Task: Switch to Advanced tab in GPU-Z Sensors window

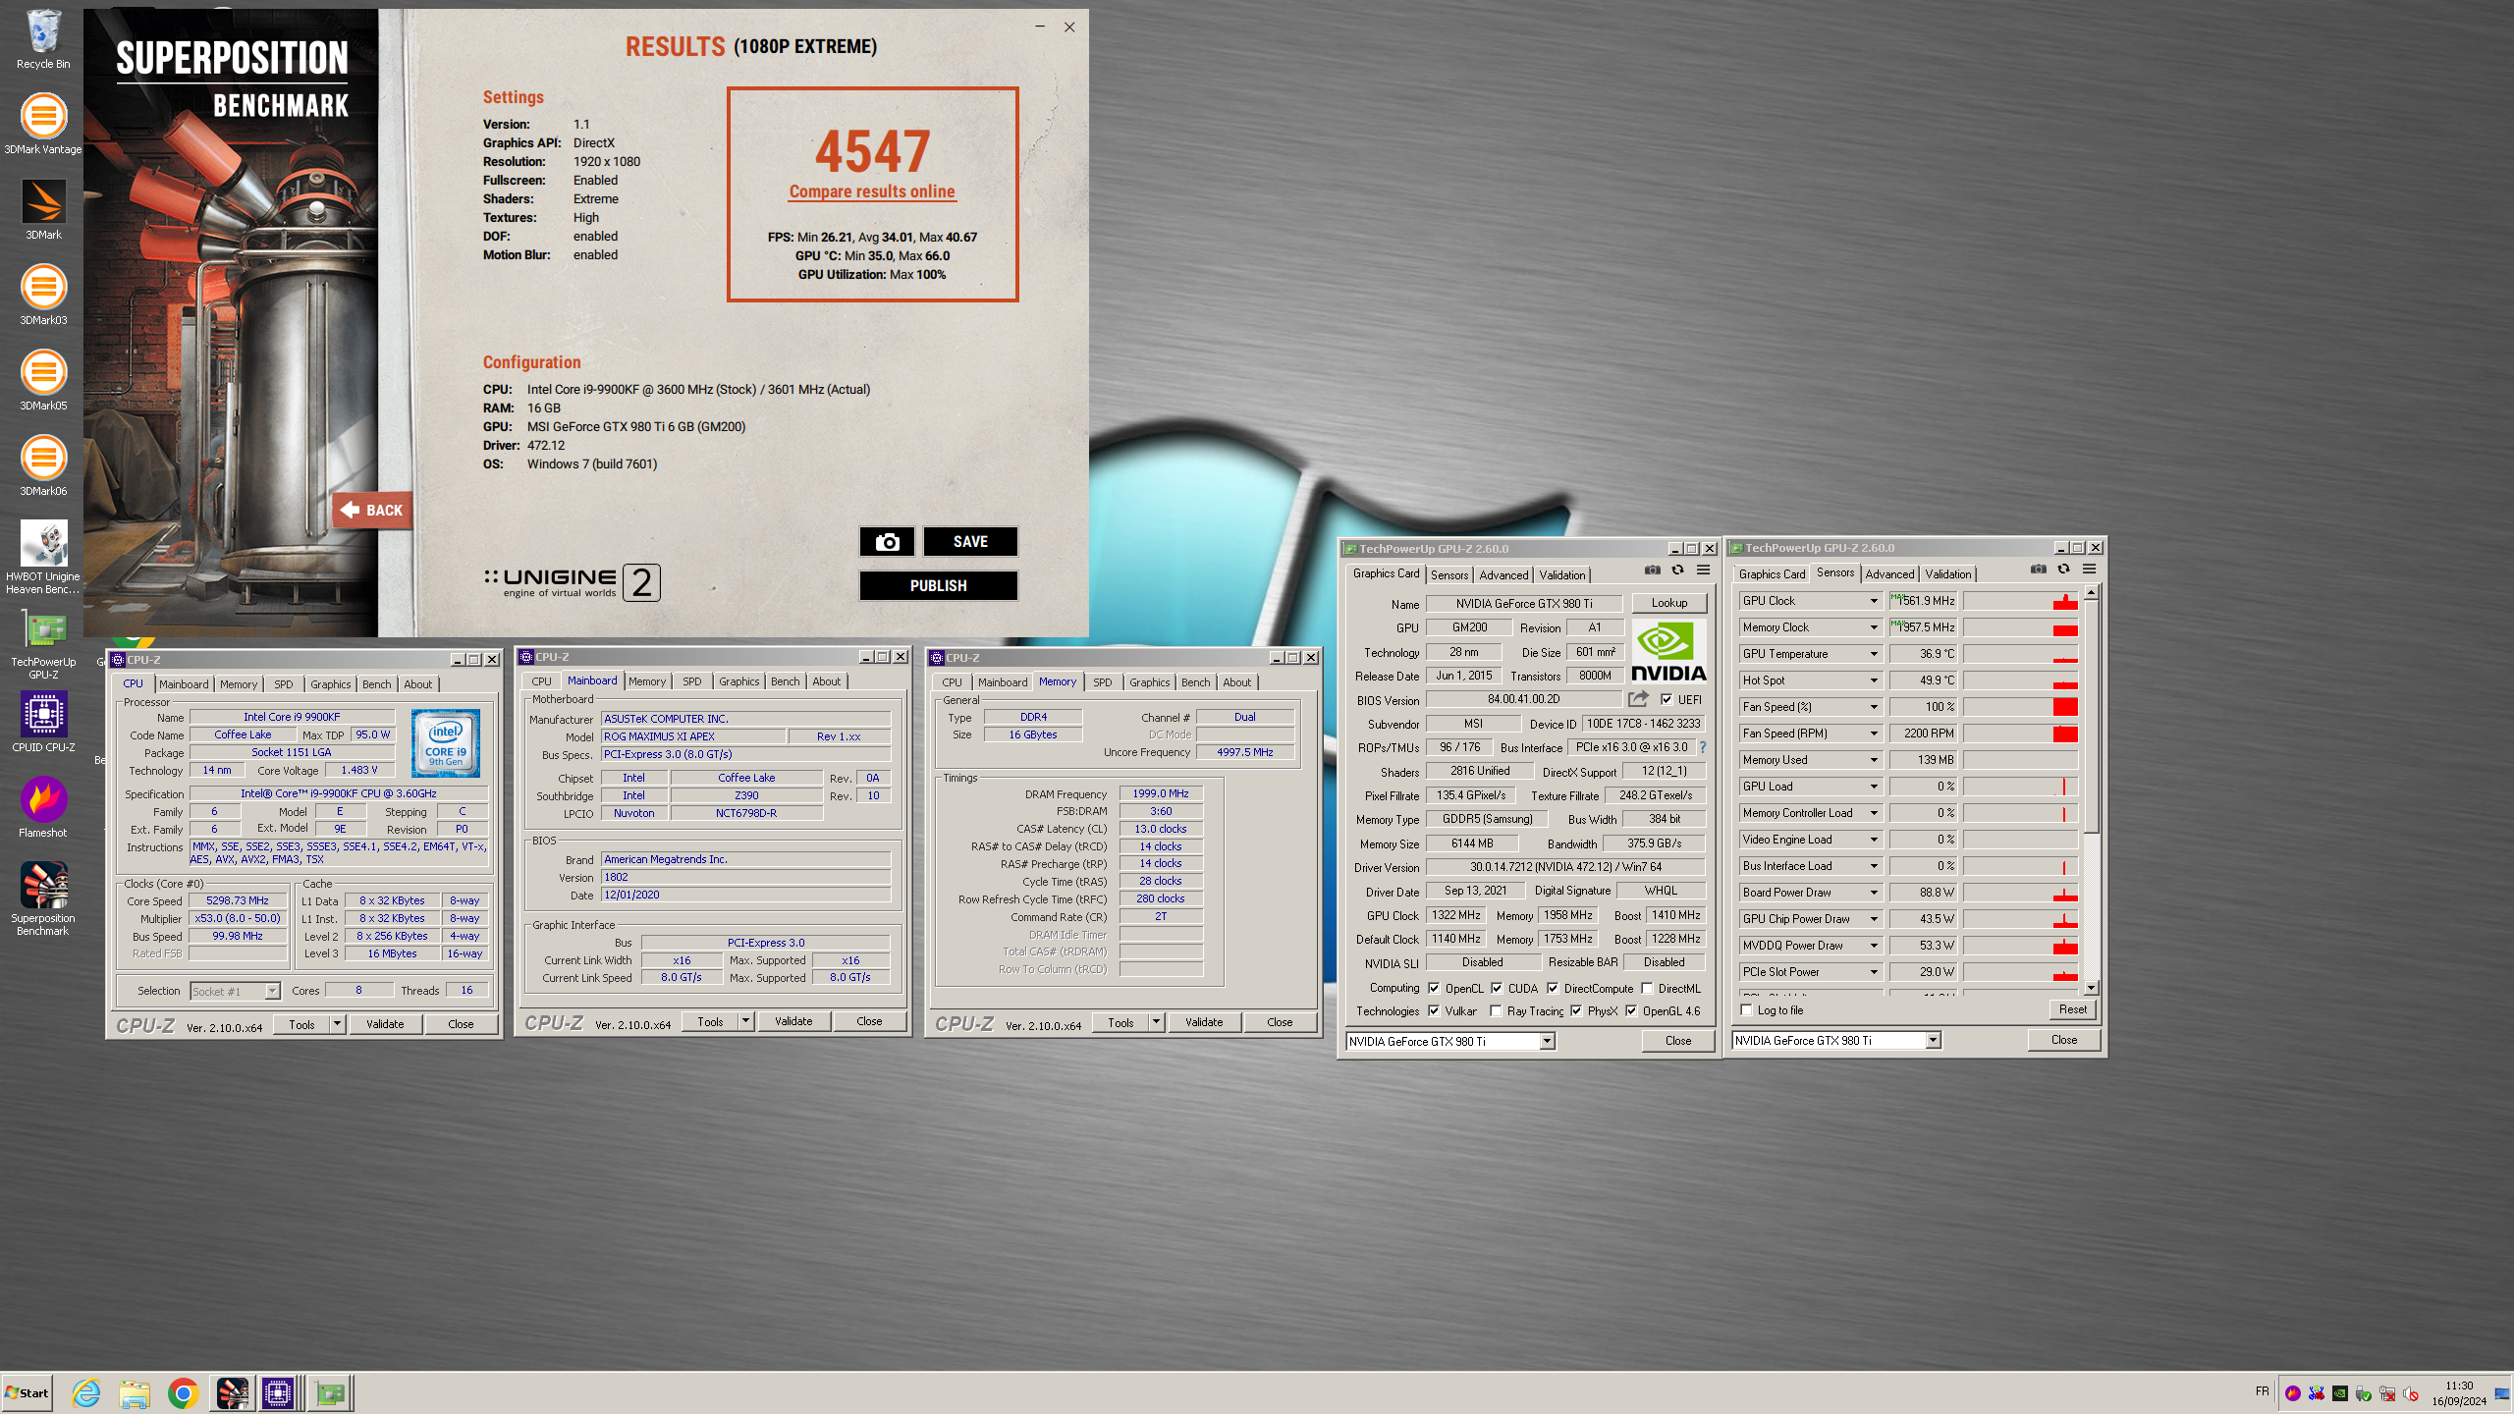Action: (1889, 574)
